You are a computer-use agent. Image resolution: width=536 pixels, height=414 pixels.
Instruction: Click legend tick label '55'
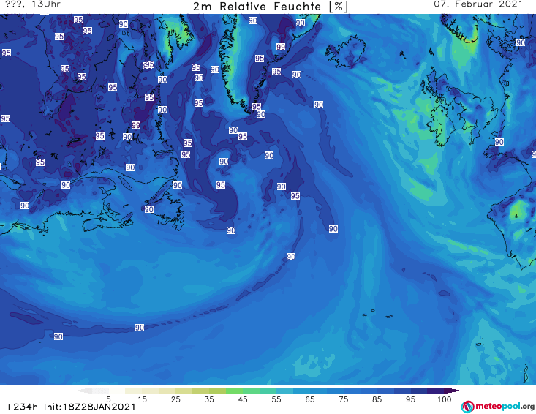(276, 399)
